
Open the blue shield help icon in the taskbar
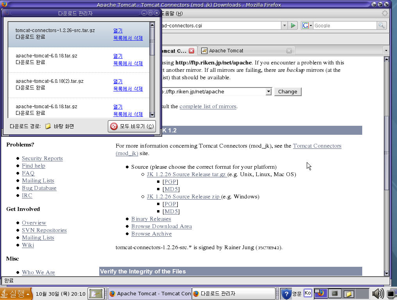click(286, 294)
